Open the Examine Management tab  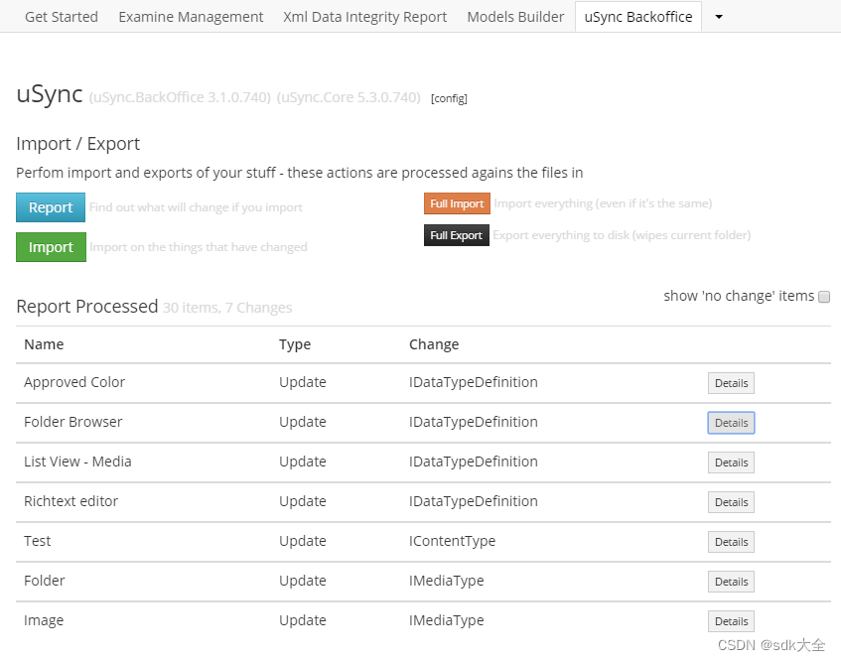[191, 17]
